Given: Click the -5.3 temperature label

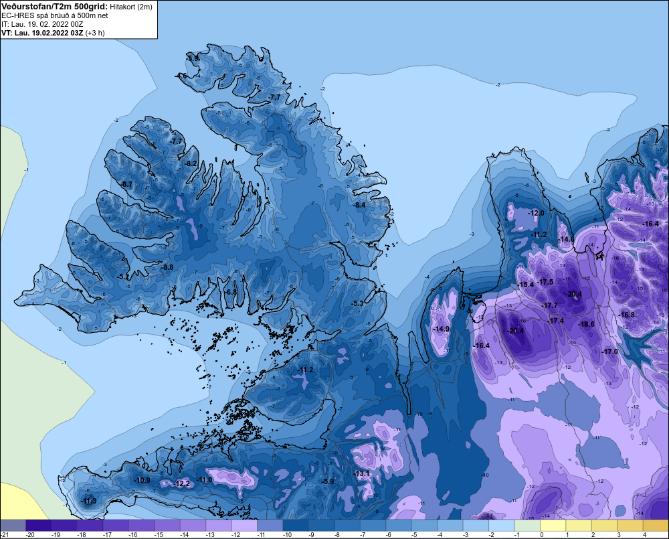Looking at the screenshot, I should [x=357, y=304].
